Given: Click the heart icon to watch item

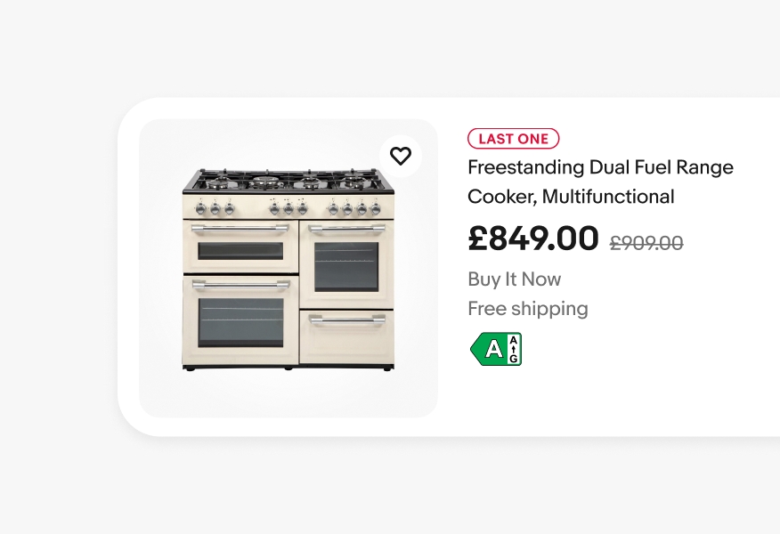Looking at the screenshot, I should click(x=401, y=156).
